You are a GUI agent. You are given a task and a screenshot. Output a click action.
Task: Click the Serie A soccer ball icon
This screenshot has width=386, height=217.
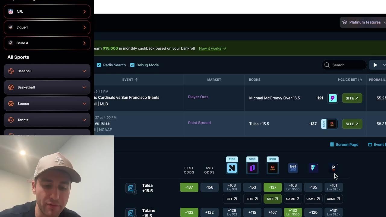point(11,43)
